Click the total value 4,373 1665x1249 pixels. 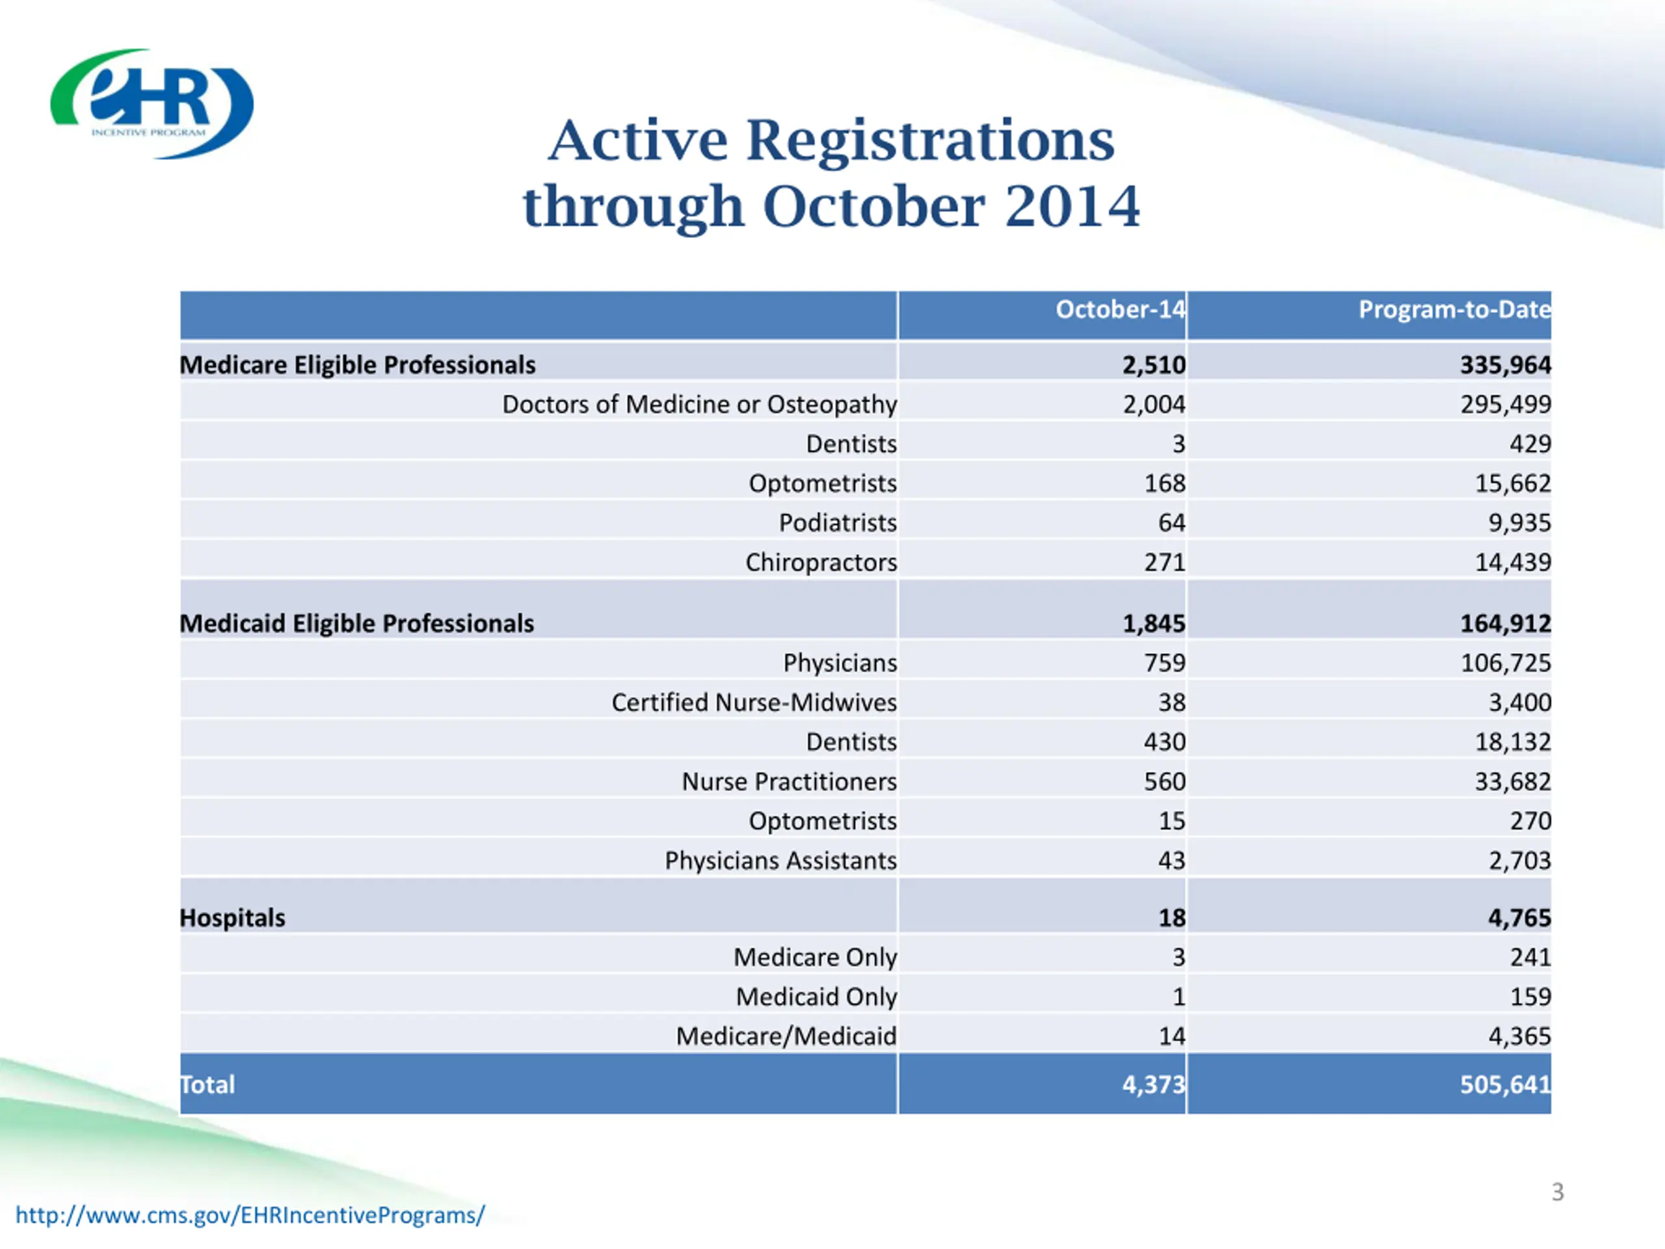(1154, 1084)
